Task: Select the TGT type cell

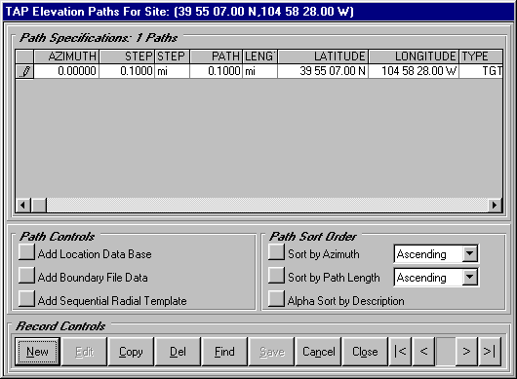Action: point(481,71)
